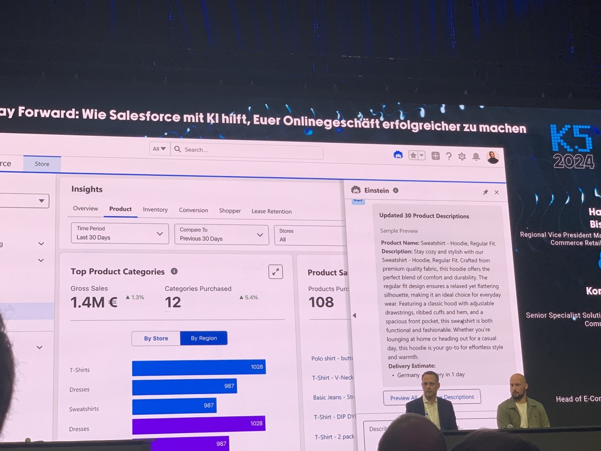601x451 pixels.
Task: Click the blue T-Shirts bar showing 1028
Action: pyautogui.click(x=198, y=368)
